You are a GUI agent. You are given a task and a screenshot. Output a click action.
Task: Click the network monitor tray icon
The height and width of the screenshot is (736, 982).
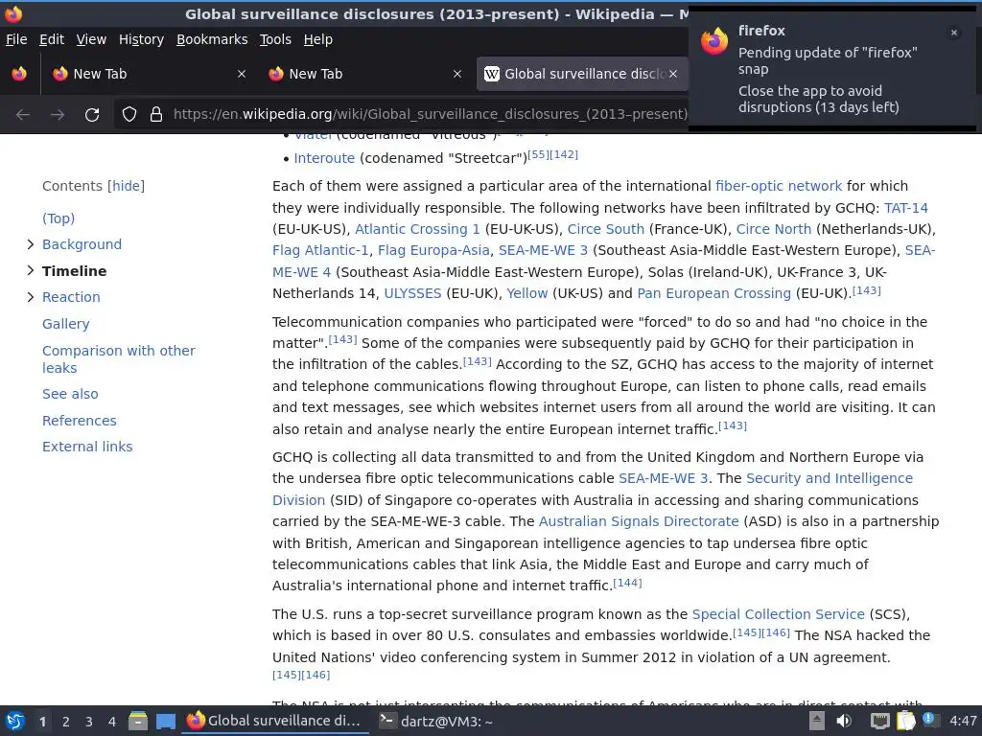click(880, 722)
